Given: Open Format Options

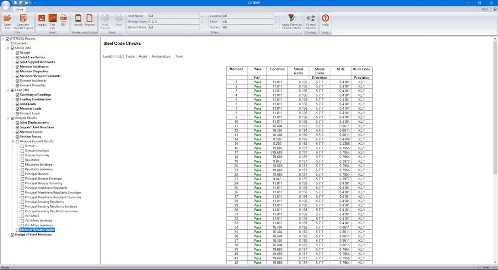Looking at the screenshot, I should pos(311,21).
